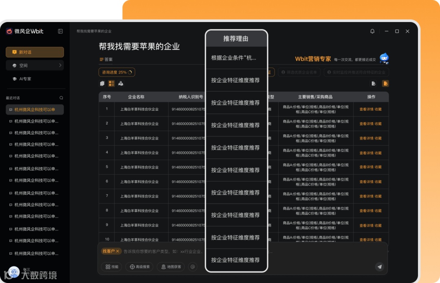The height and width of the screenshot is (283, 440).
Task: Maximize the application window
Action: [x=397, y=31]
